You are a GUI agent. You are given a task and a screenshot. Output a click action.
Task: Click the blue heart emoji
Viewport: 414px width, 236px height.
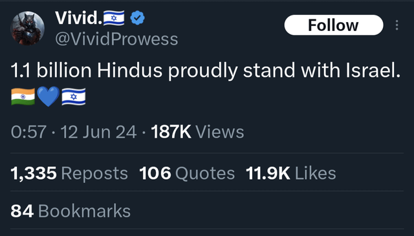(x=49, y=96)
